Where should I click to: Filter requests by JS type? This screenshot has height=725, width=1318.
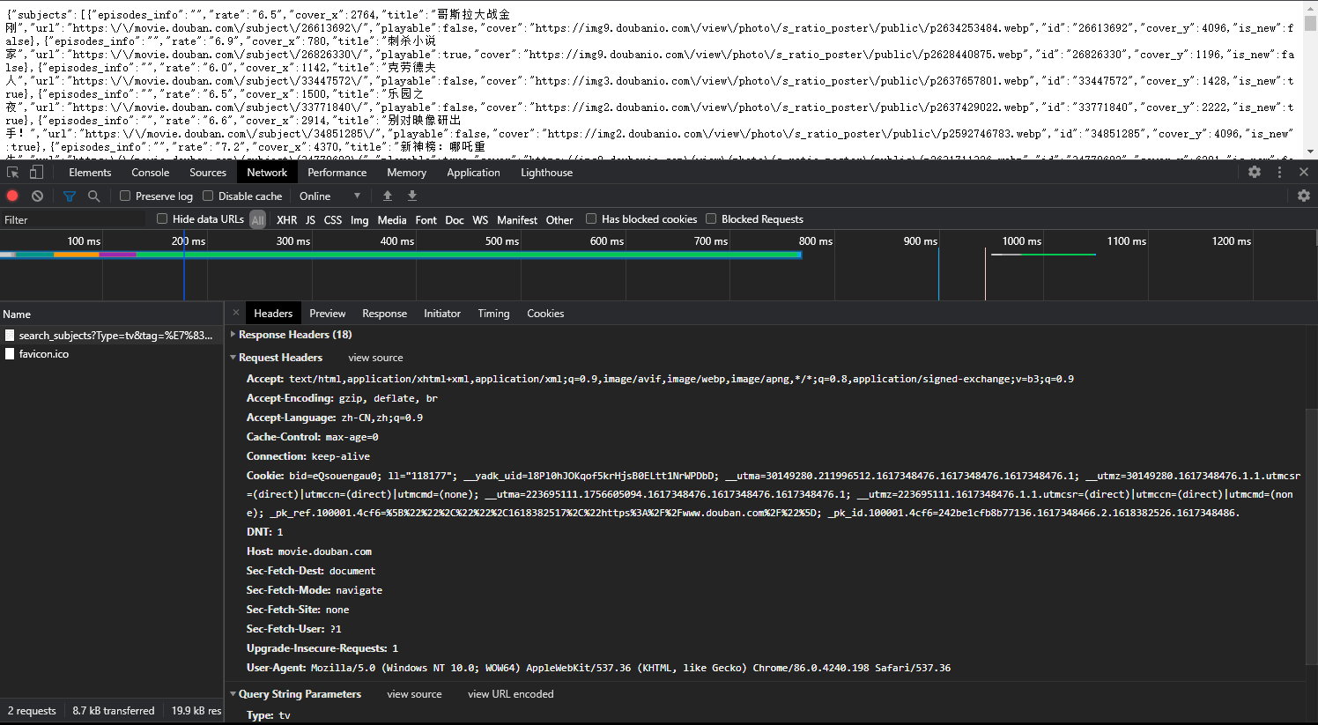pos(310,219)
